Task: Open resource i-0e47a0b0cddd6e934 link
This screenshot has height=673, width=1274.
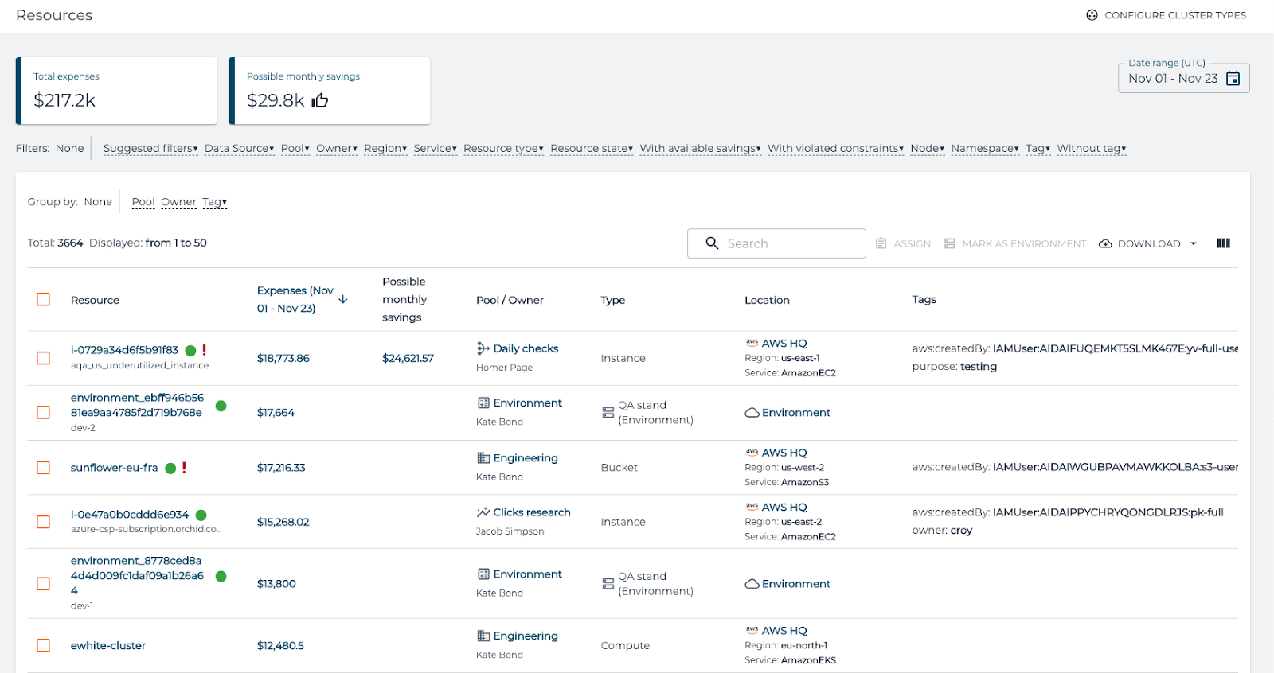Action: pos(130,515)
